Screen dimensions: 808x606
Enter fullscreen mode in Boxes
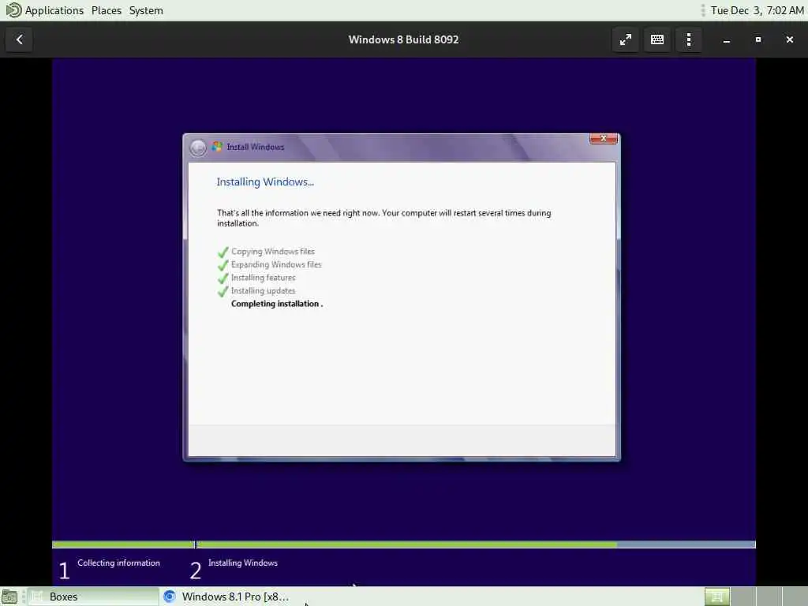625,39
